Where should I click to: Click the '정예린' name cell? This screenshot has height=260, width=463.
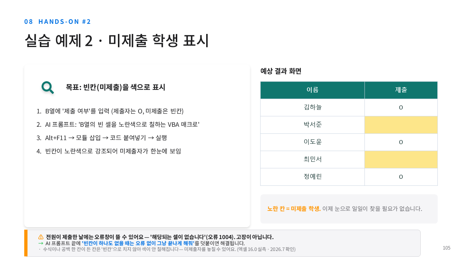coord(313,177)
